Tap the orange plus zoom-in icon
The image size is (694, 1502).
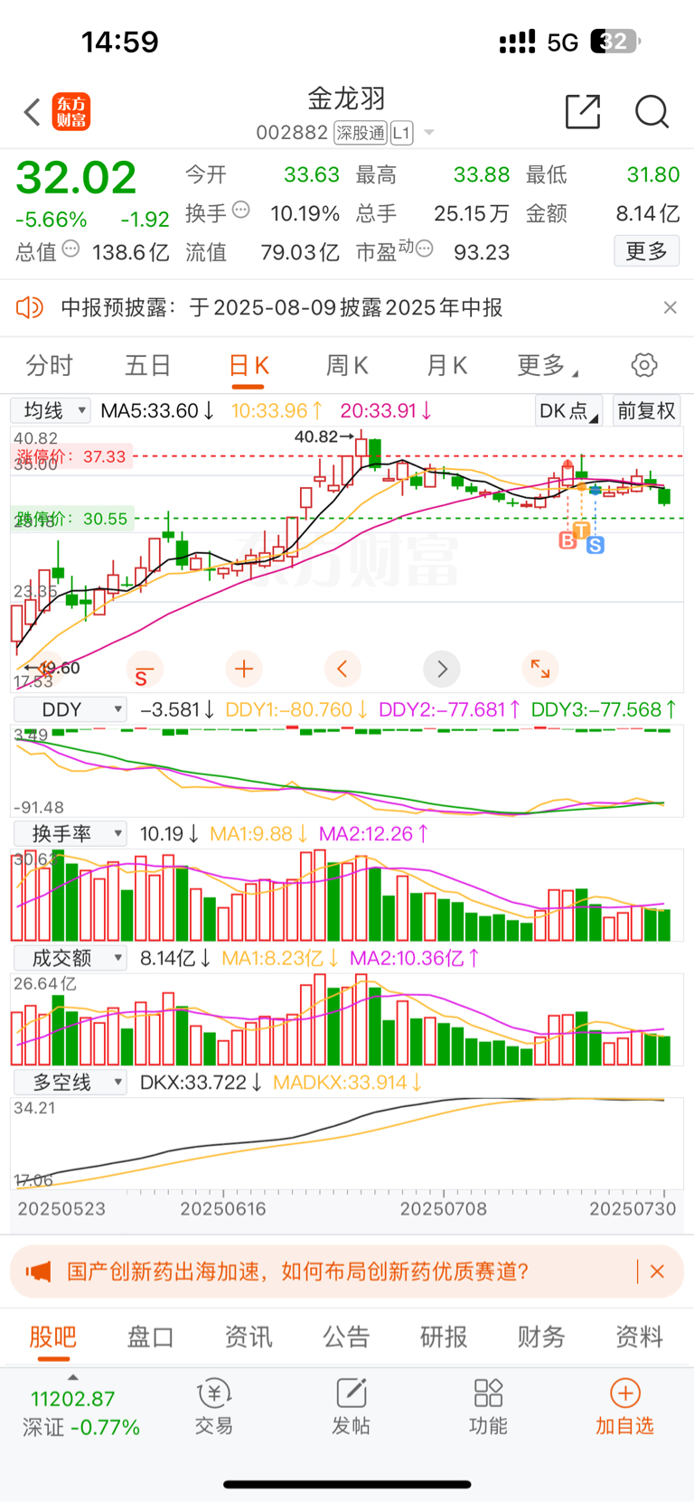(243, 669)
